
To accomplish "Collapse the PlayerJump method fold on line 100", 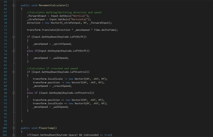I will pos(14,128).
